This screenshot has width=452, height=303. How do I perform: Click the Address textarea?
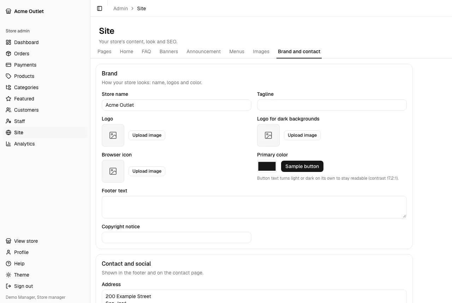[x=254, y=296]
